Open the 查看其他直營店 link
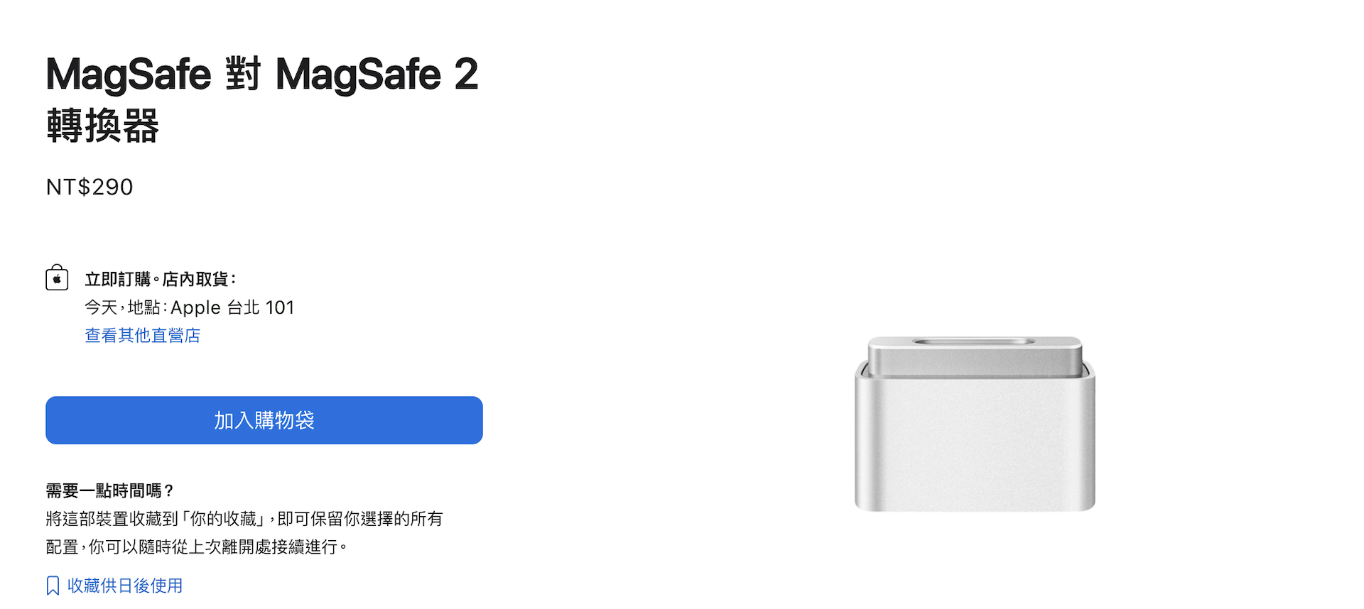 coord(142,336)
